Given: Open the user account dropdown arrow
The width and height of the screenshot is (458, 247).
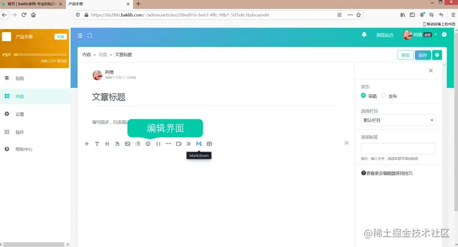Looking at the screenshot, I should tap(435, 35).
